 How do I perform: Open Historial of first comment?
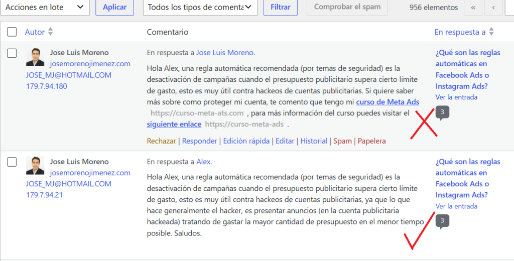314,141
